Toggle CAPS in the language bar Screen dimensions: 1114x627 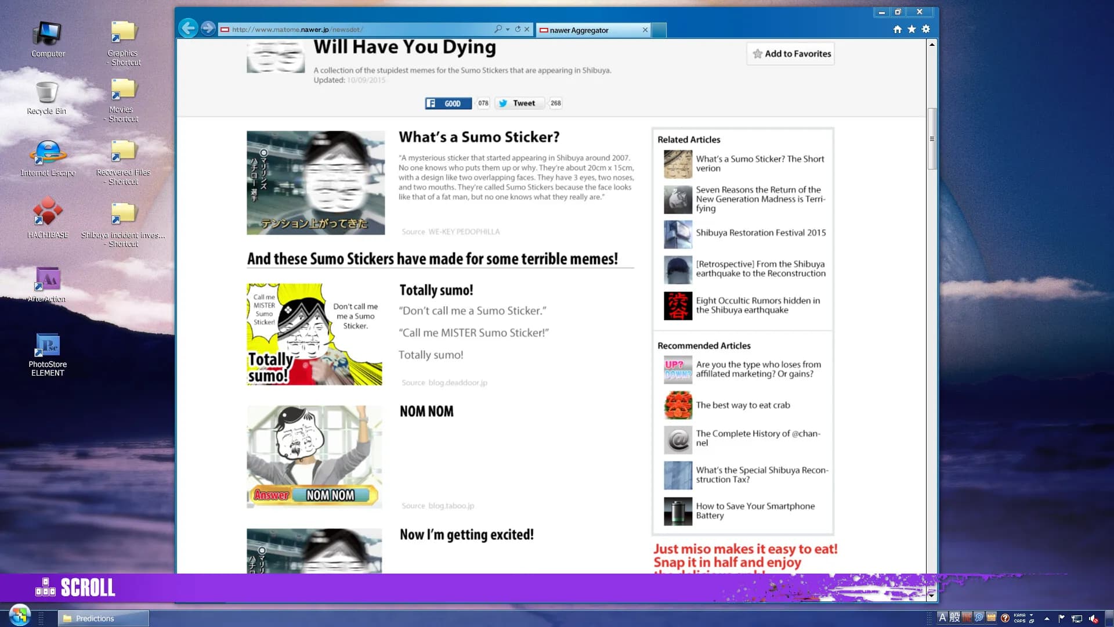click(1019, 621)
